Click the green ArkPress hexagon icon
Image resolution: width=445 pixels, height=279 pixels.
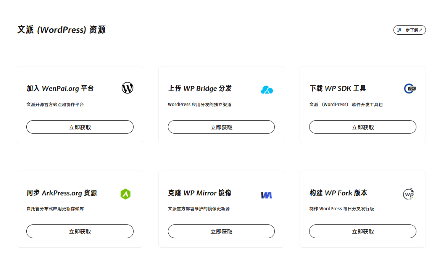pyautogui.click(x=126, y=194)
